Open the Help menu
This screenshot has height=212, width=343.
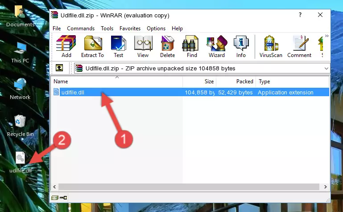[x=177, y=29]
